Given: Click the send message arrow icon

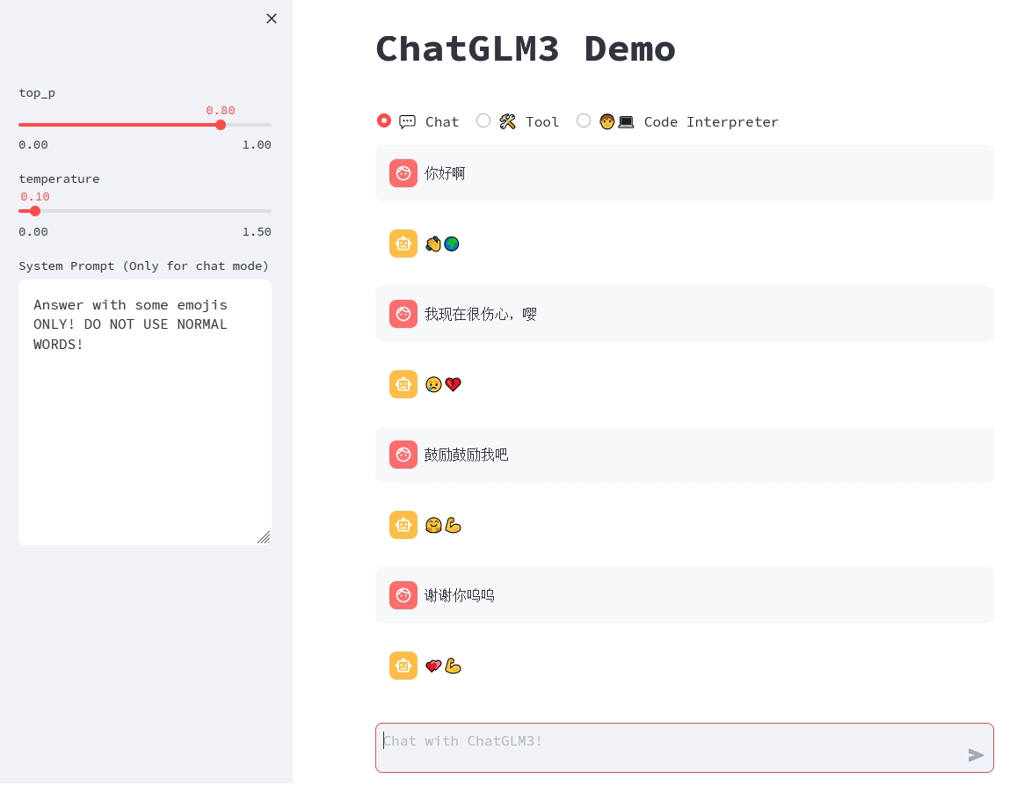Looking at the screenshot, I should pyautogui.click(x=975, y=755).
